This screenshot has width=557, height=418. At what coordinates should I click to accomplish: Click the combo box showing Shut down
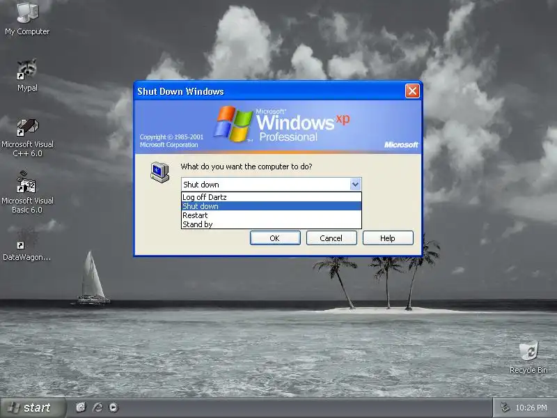point(272,185)
